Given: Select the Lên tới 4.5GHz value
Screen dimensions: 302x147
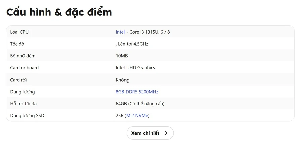Looking at the screenshot, I should [133, 44].
